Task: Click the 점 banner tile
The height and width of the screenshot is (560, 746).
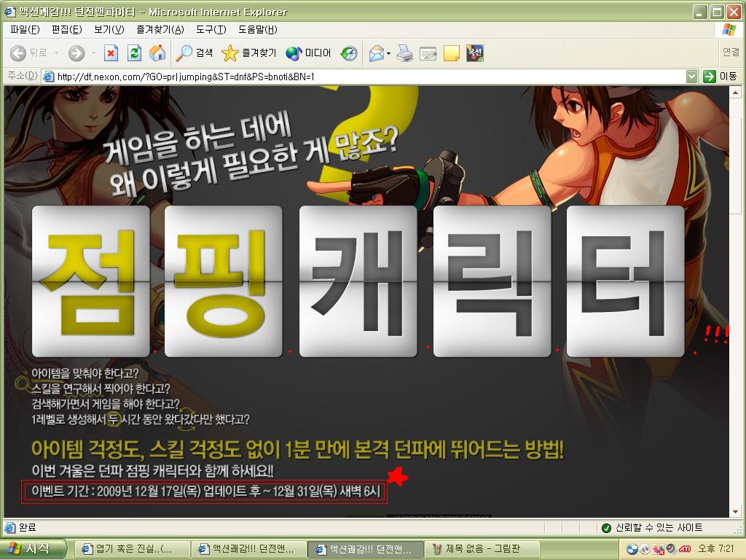Action: (91, 281)
